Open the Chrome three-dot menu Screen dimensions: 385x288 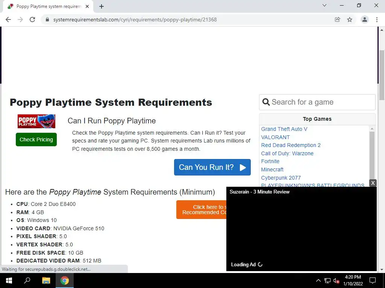(x=377, y=19)
